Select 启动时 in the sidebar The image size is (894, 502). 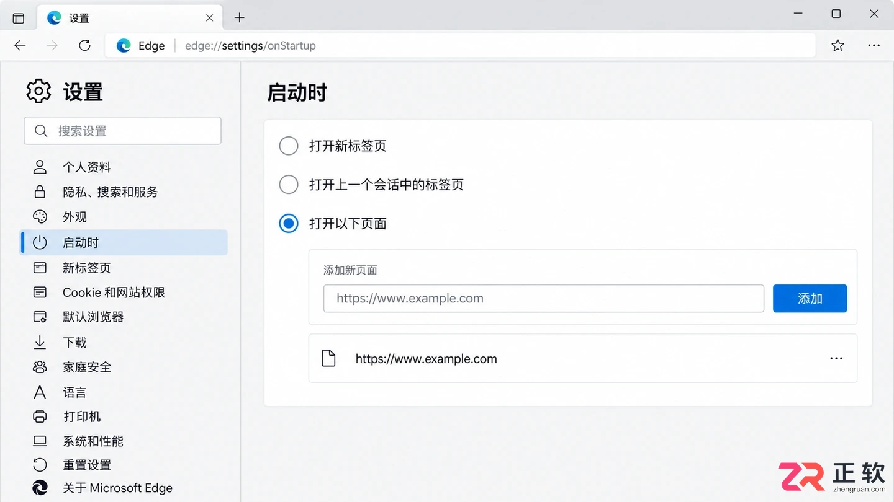(x=124, y=242)
